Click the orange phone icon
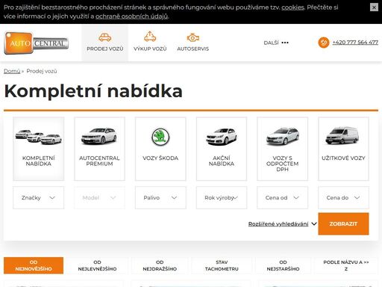 coord(324,43)
